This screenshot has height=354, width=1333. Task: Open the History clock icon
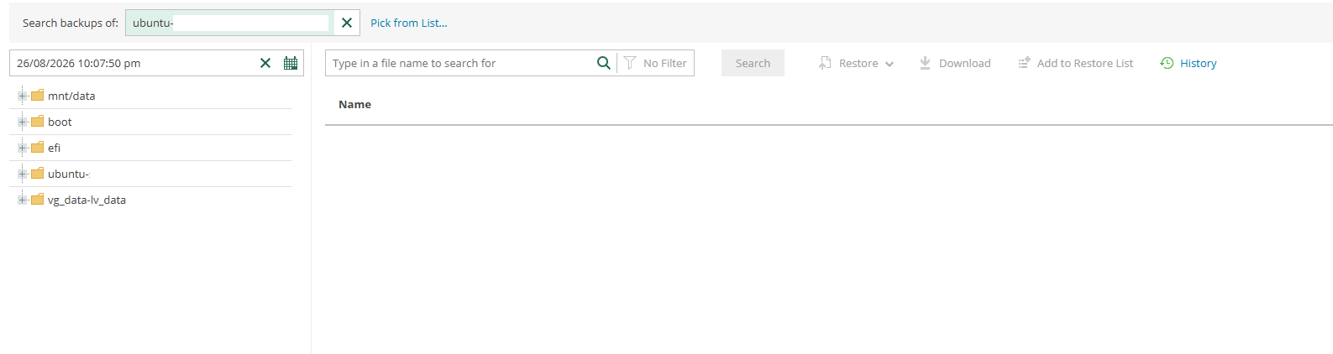(1167, 63)
